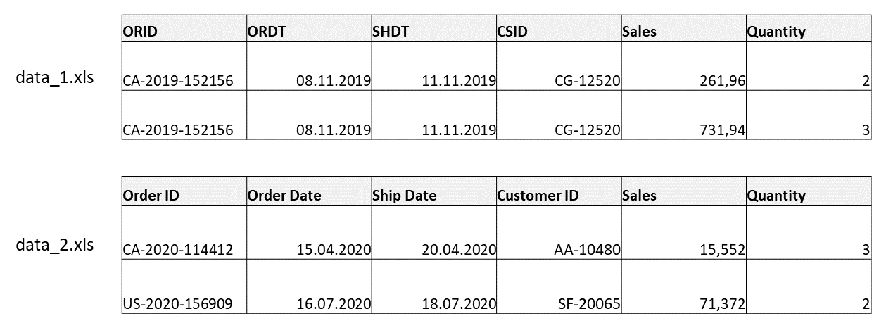Select the Order ID header in second table
Image resolution: width=886 pixels, height=328 pixels.
pos(184,191)
